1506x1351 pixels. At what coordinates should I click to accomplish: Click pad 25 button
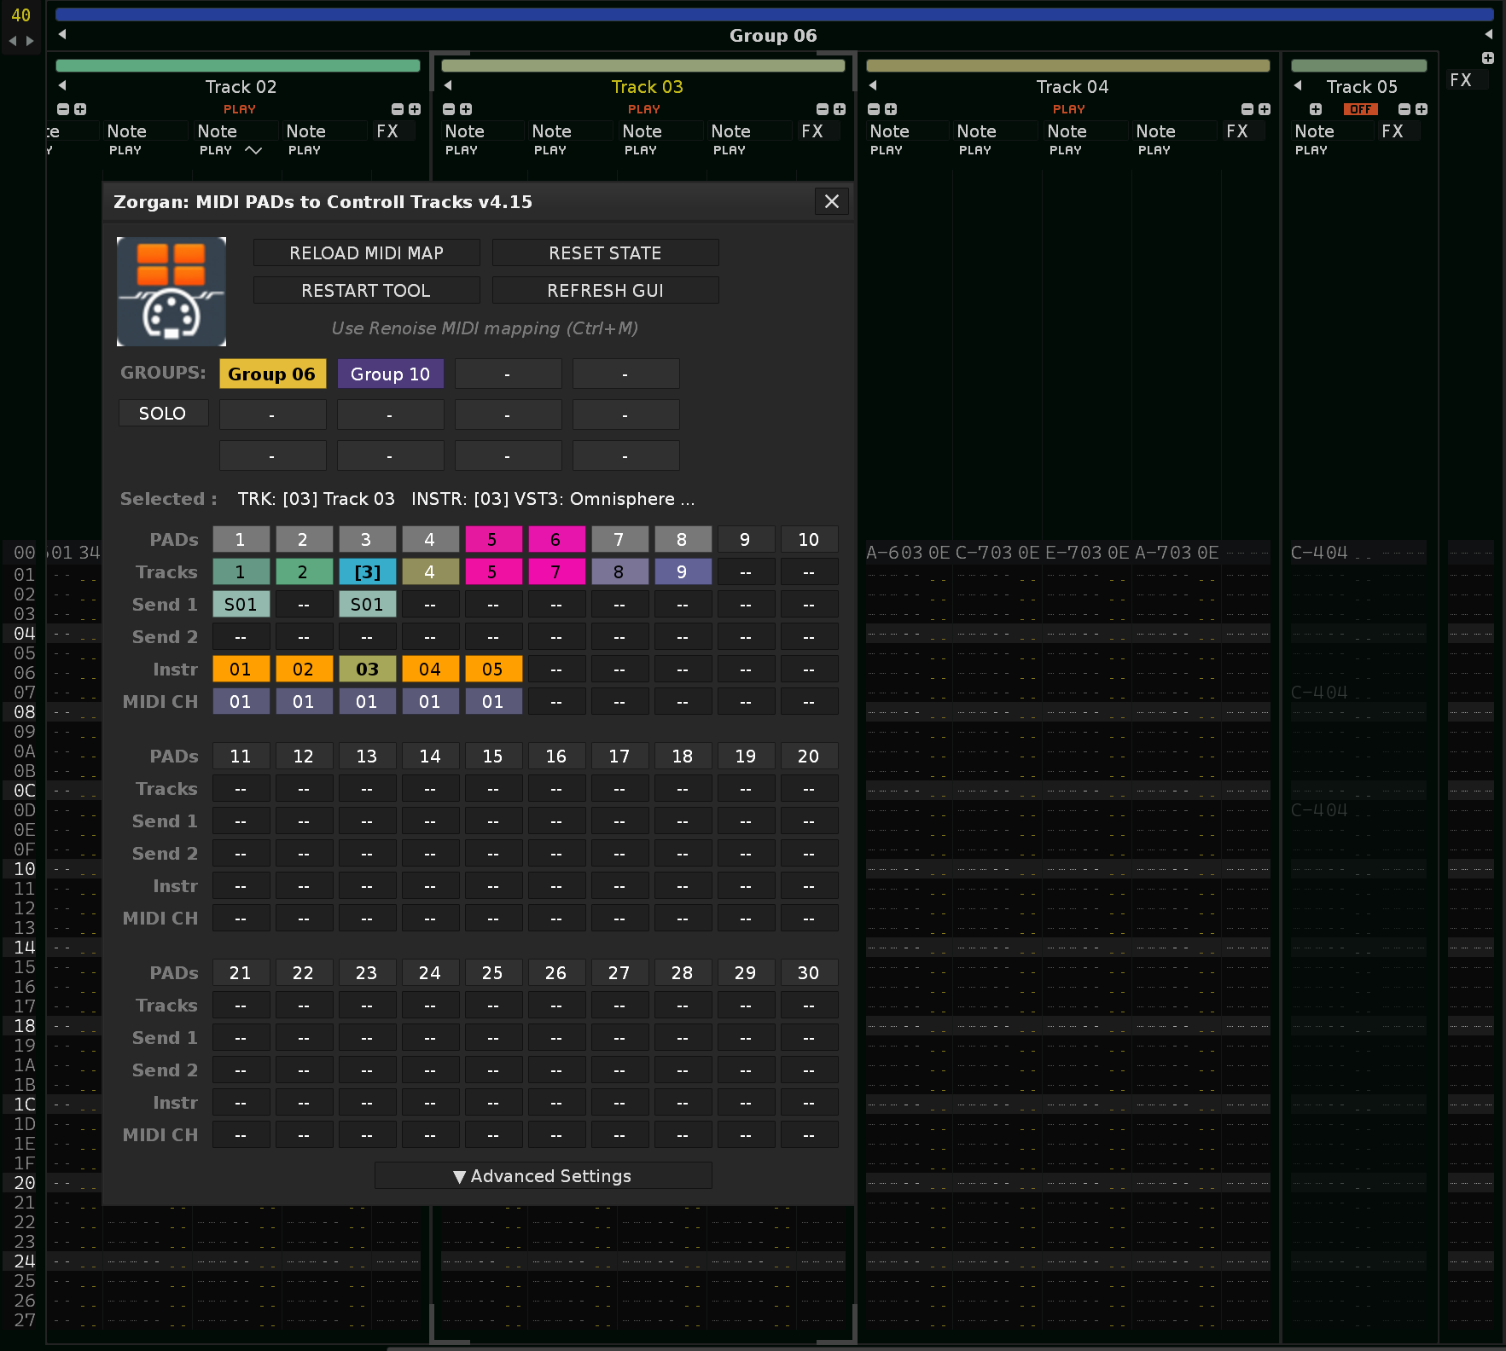point(493,972)
